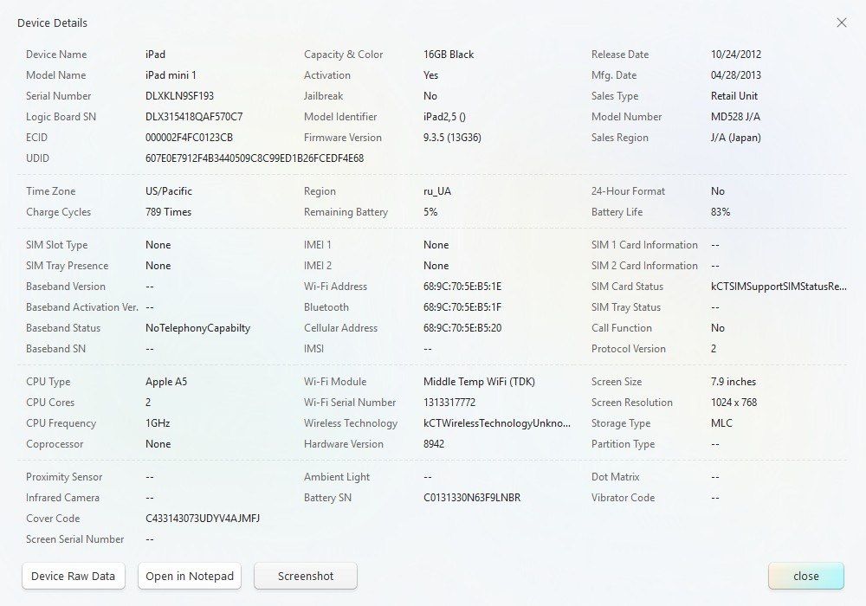Click ECID value 000002F4FC0123CB
This screenshot has width=866, height=606.
coord(189,138)
